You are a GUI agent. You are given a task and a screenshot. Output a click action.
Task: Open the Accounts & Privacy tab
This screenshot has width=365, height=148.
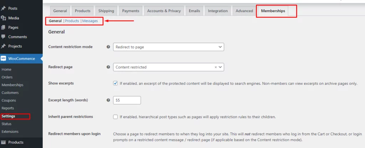164,11
